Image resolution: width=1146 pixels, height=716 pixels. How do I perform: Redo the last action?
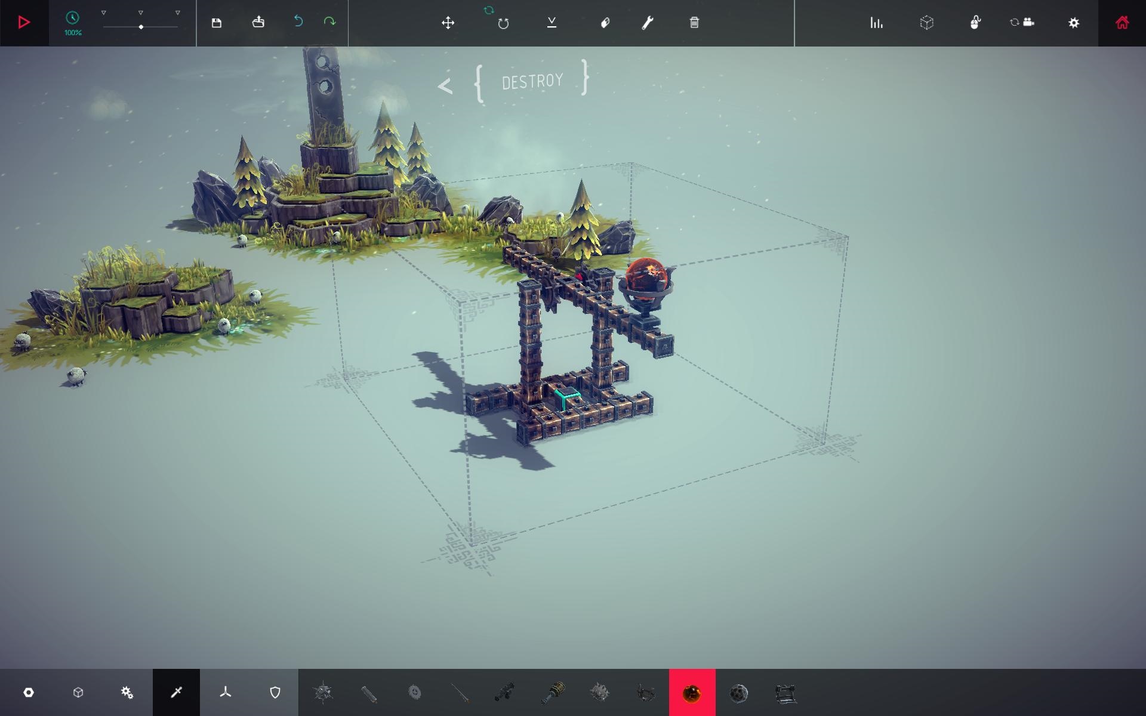click(329, 22)
